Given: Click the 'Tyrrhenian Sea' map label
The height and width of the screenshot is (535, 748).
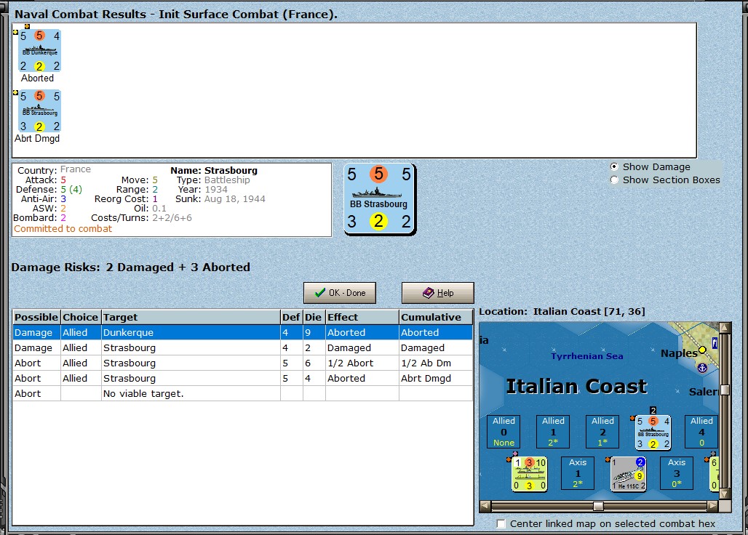Looking at the screenshot, I should [x=586, y=356].
